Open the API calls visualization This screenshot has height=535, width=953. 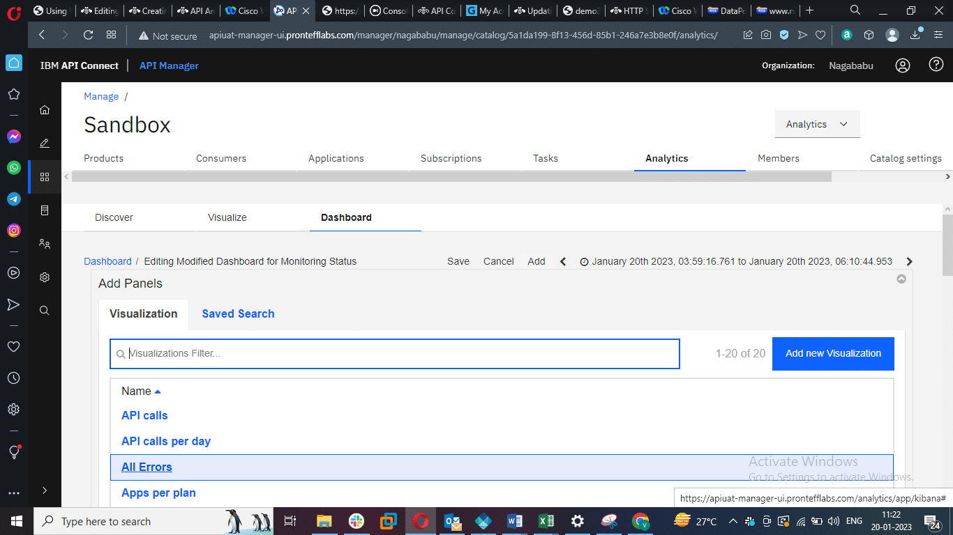[x=144, y=415]
